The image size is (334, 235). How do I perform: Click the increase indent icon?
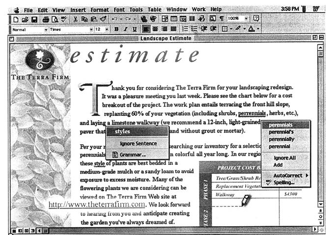click(213, 28)
